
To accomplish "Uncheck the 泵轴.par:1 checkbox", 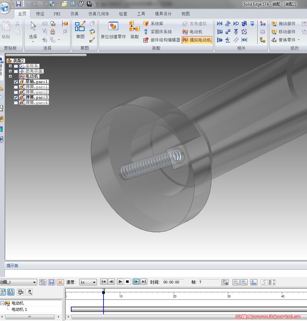I will pyautogui.click(x=16, y=82).
